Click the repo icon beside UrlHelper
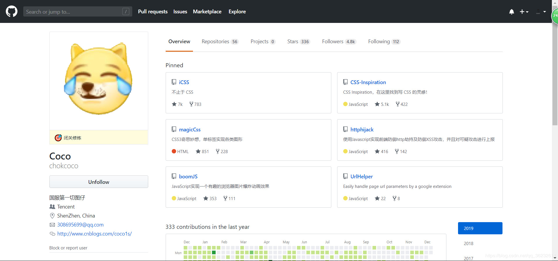The height and width of the screenshot is (261, 558). [345, 176]
